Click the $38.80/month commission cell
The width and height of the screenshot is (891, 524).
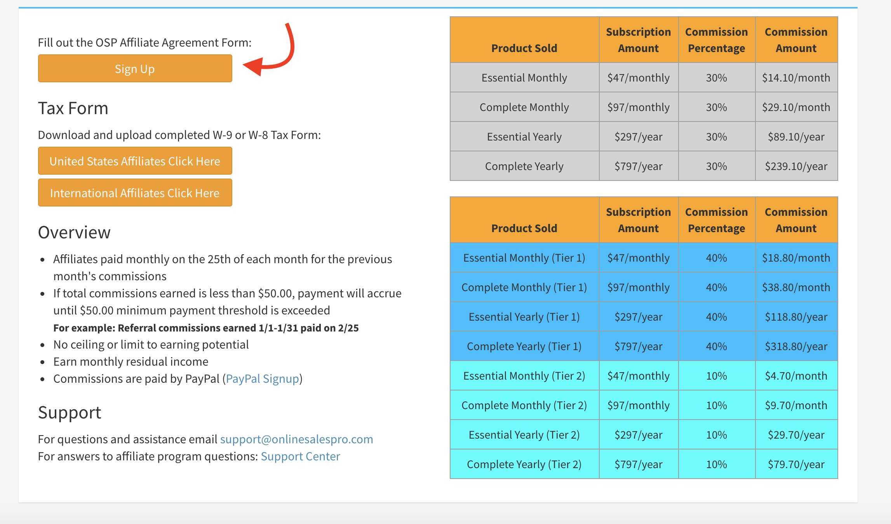pos(796,287)
